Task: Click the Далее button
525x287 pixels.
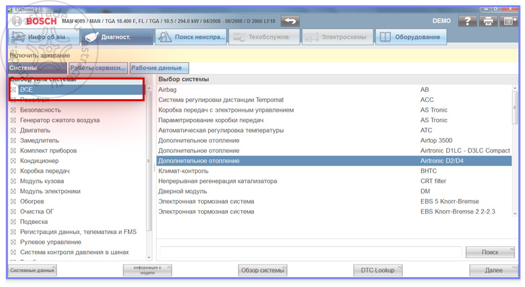Action: [494, 271]
